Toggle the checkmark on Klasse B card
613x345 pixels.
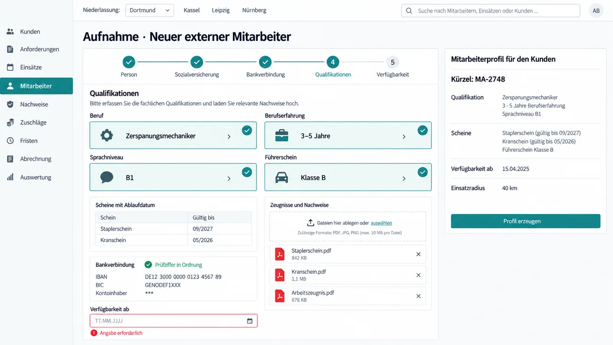(x=422, y=172)
